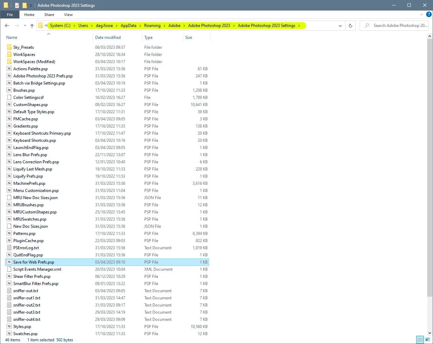Viewport: 433px width, 344px height.
Task: Select Roaming in the address path
Action: [x=152, y=26]
